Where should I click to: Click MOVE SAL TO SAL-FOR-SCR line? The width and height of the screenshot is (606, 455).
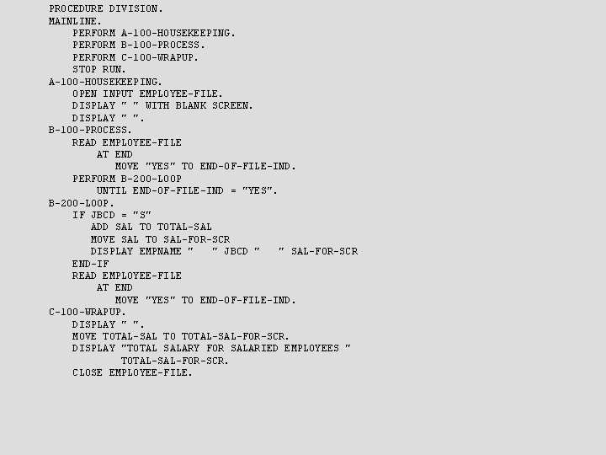point(161,239)
